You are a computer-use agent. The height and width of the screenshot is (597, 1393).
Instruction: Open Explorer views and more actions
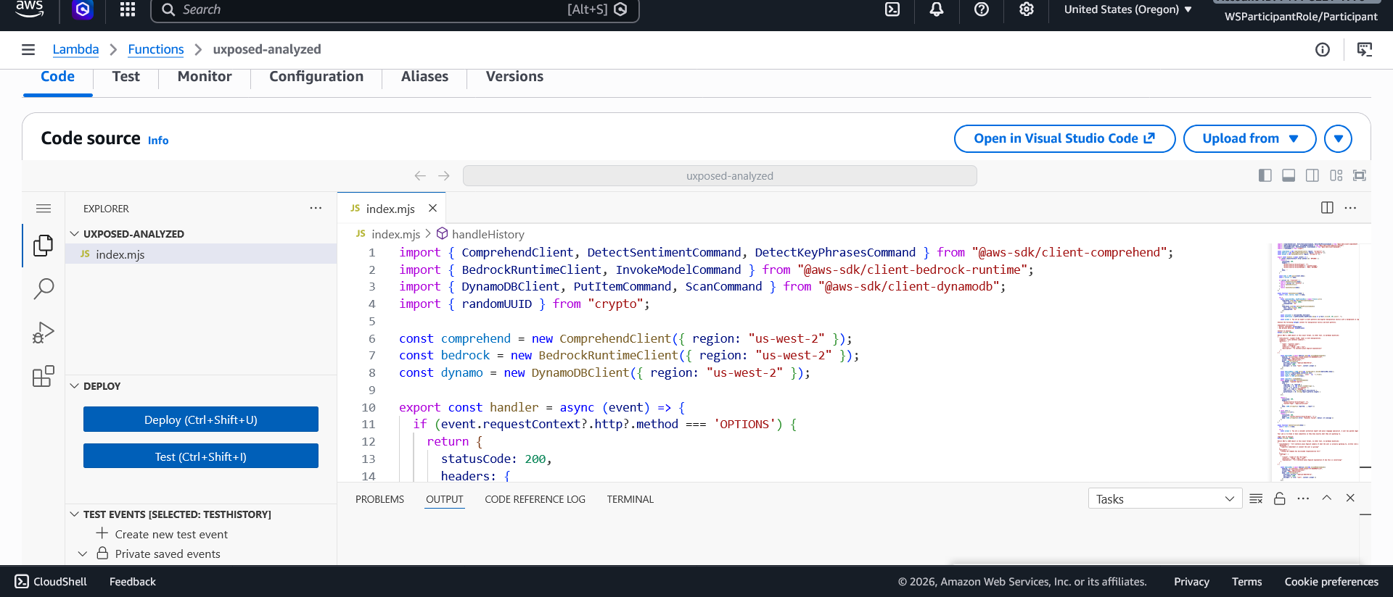click(x=316, y=208)
